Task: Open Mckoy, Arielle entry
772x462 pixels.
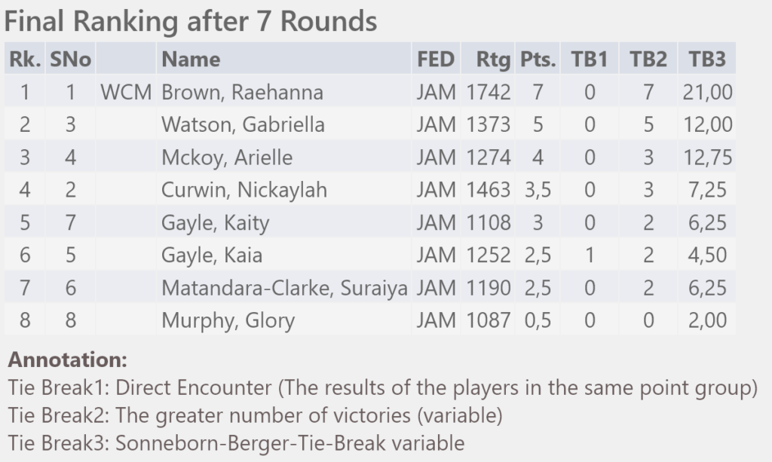Action: pyautogui.click(x=227, y=158)
